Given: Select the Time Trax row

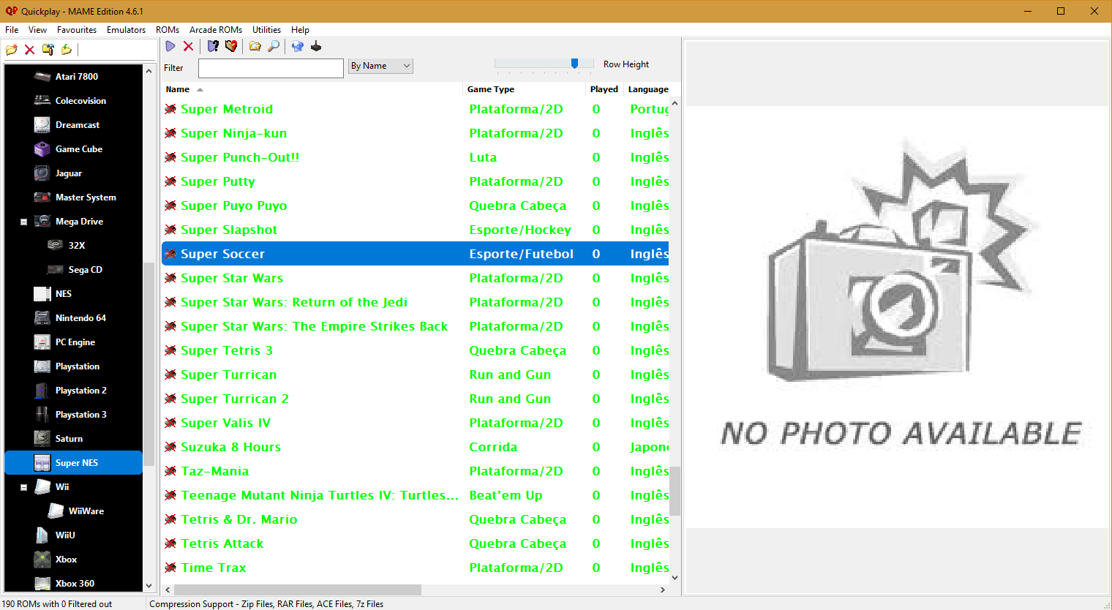Looking at the screenshot, I should point(416,568).
